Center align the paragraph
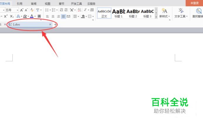The height and width of the screenshot is (124, 203). [x=53, y=16]
